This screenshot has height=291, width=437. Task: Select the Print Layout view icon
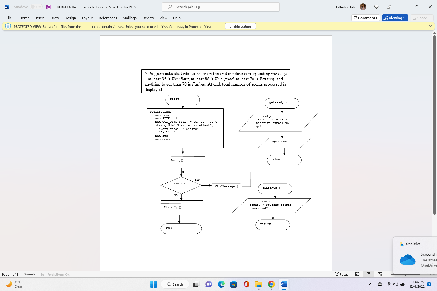tap(369, 274)
